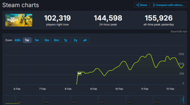
Task: Click the 11 Feb axis label
Action: [x=145, y=89]
